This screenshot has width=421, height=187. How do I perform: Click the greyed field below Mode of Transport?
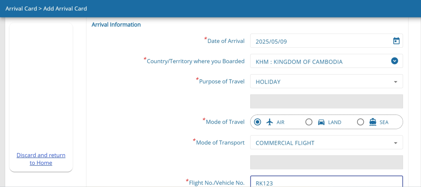click(327, 162)
